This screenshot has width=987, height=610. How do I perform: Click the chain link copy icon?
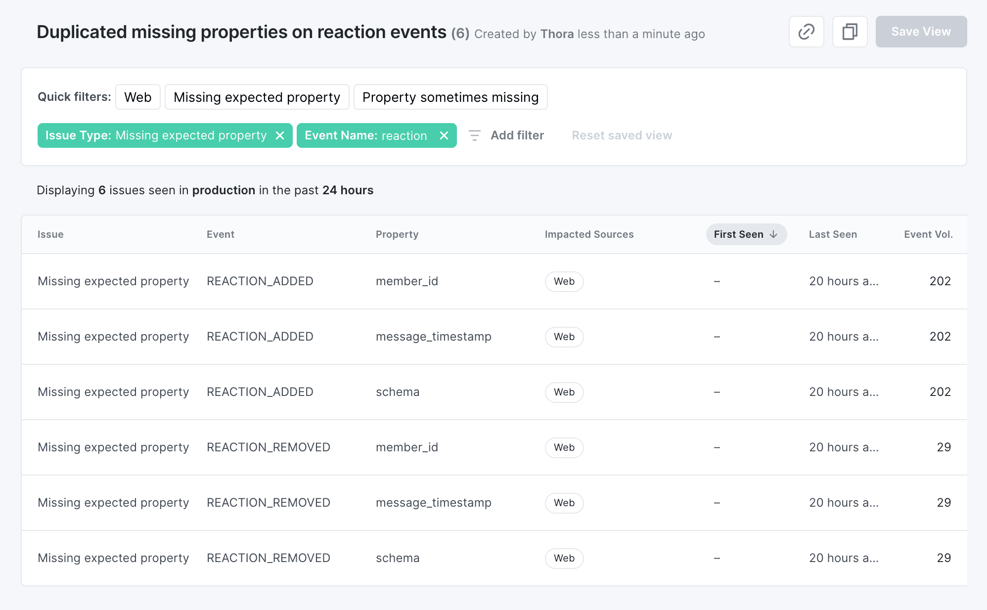[x=807, y=32]
